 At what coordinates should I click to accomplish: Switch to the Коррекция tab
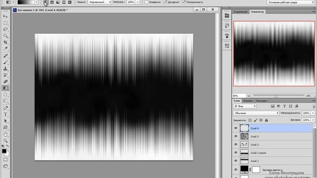241,12
